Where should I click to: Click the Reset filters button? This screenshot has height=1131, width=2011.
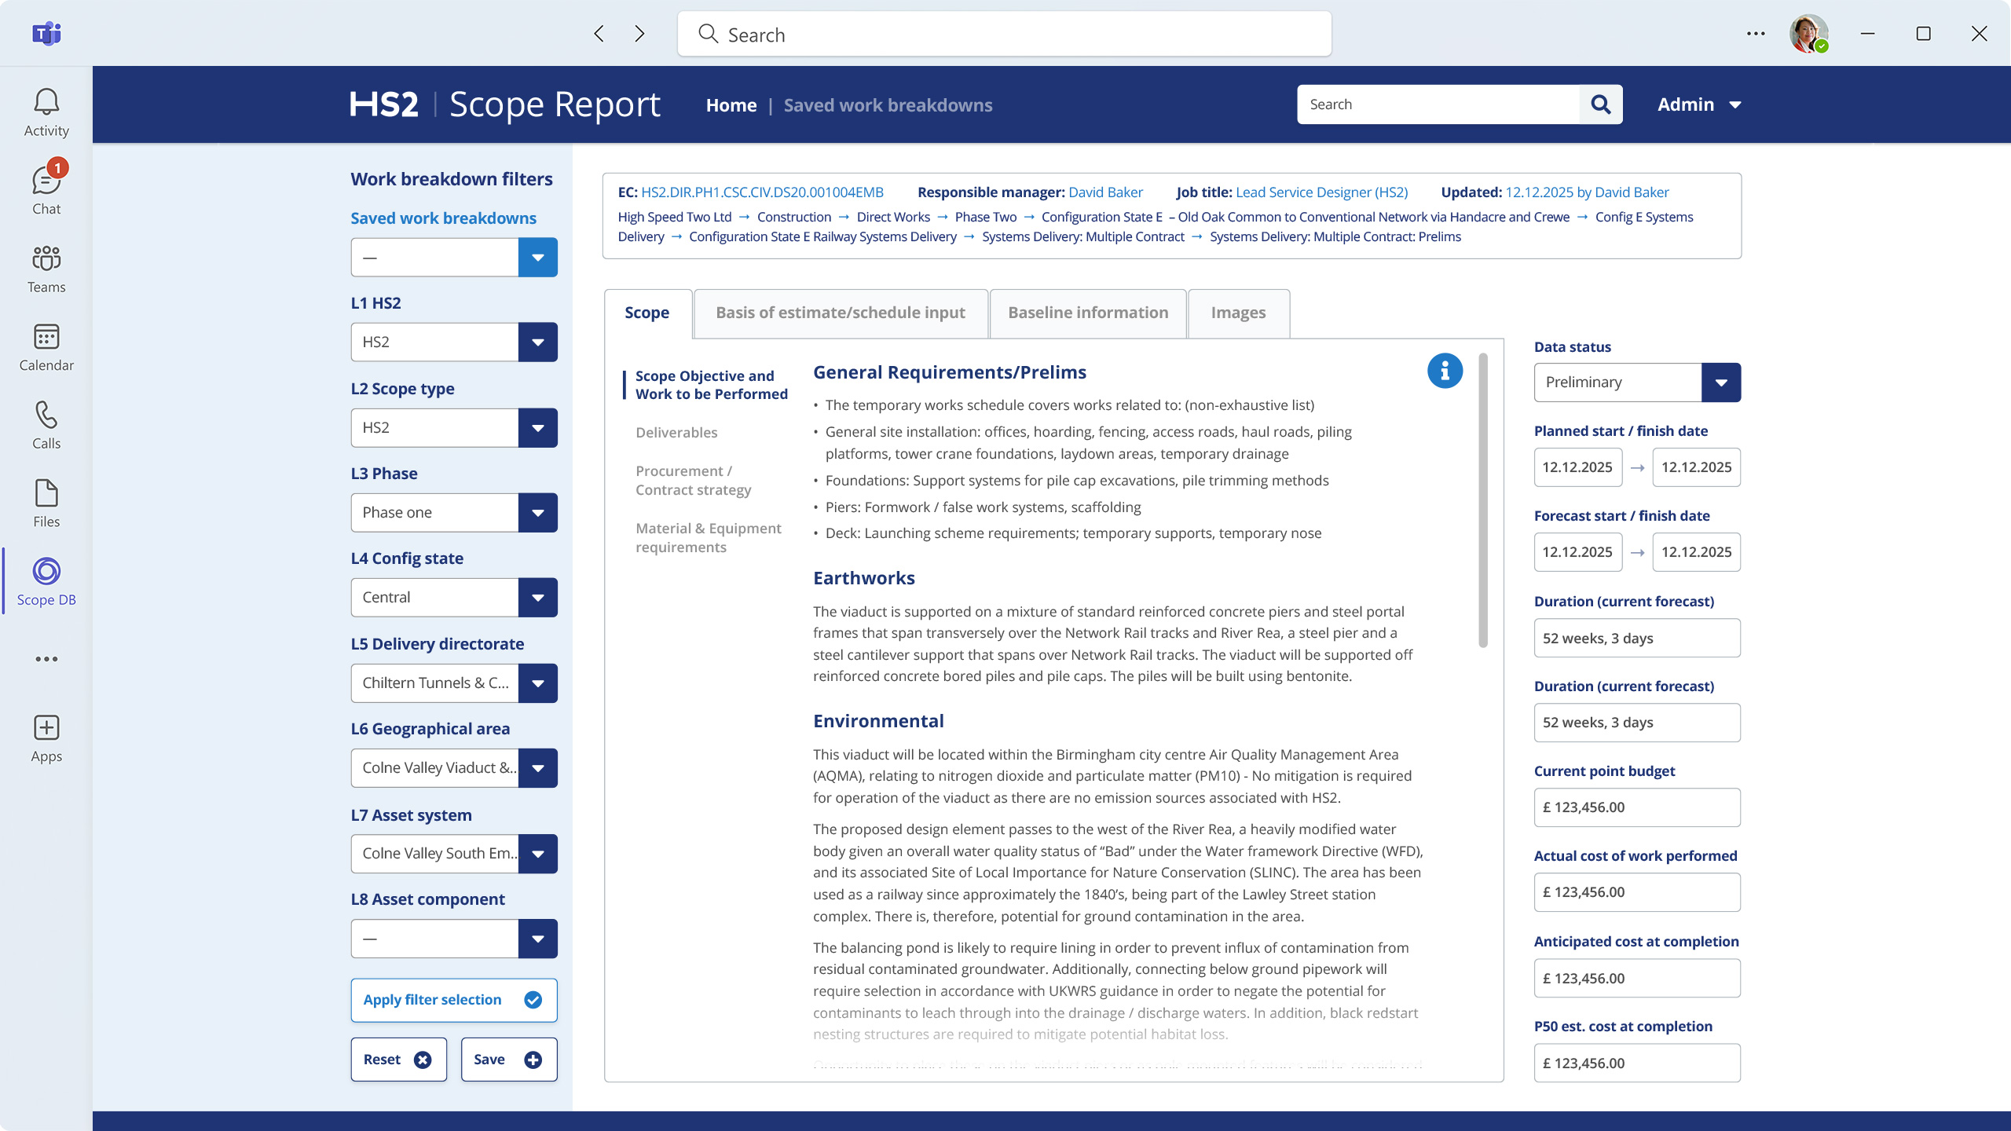point(399,1060)
